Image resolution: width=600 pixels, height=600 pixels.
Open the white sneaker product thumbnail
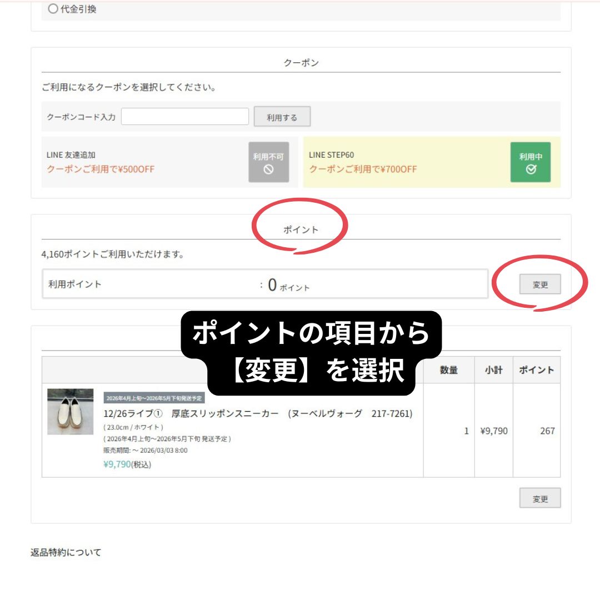pos(71,412)
